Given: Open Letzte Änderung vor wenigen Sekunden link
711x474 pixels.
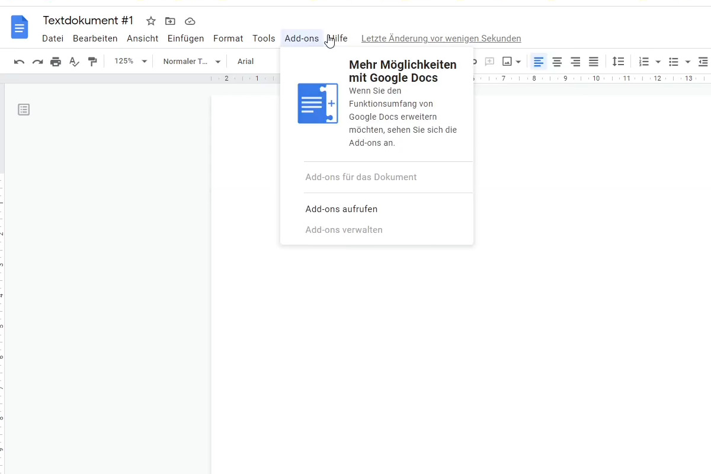Looking at the screenshot, I should click(x=441, y=39).
